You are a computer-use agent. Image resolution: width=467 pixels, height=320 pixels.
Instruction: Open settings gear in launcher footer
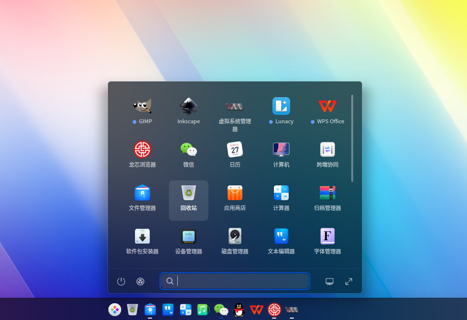pyautogui.click(x=140, y=281)
